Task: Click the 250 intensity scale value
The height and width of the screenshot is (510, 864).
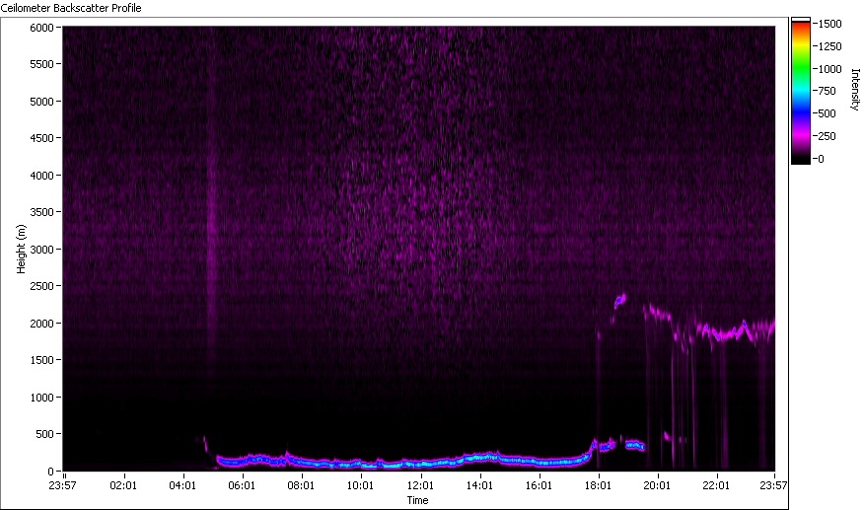Action: pyautogui.click(x=828, y=136)
